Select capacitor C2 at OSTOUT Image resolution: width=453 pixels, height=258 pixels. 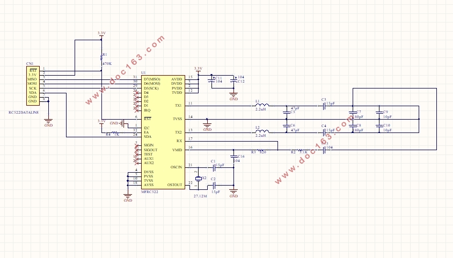[x=214, y=185]
